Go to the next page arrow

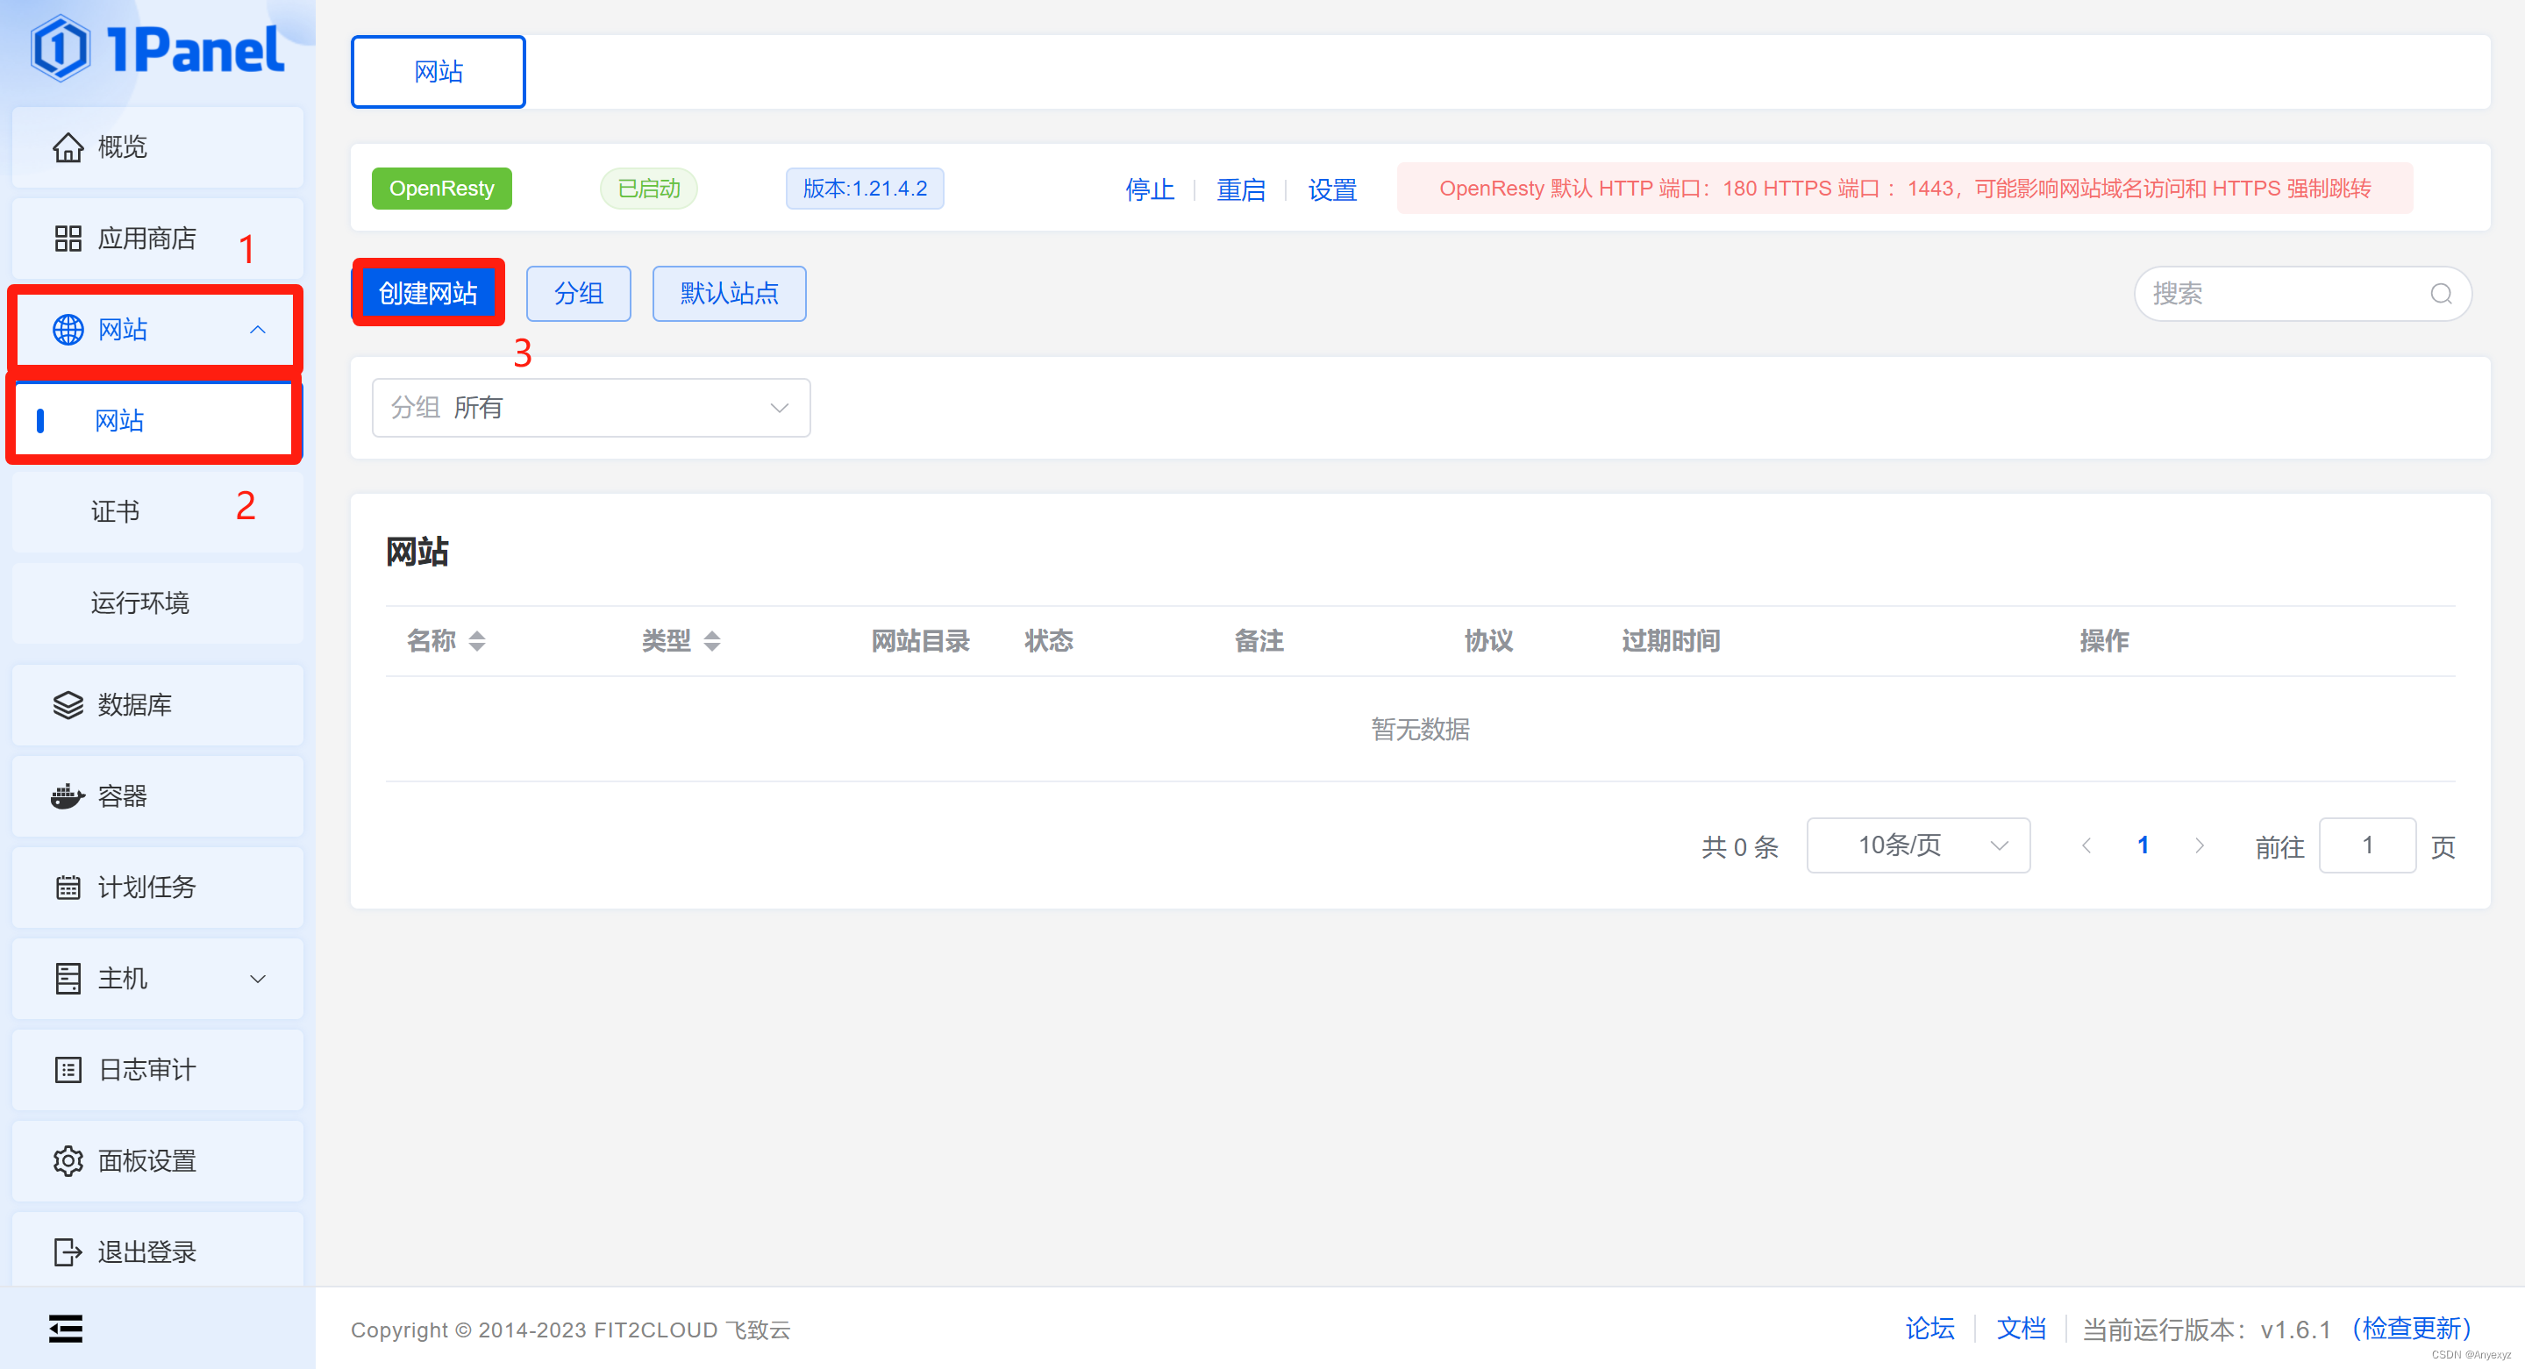(x=2199, y=845)
